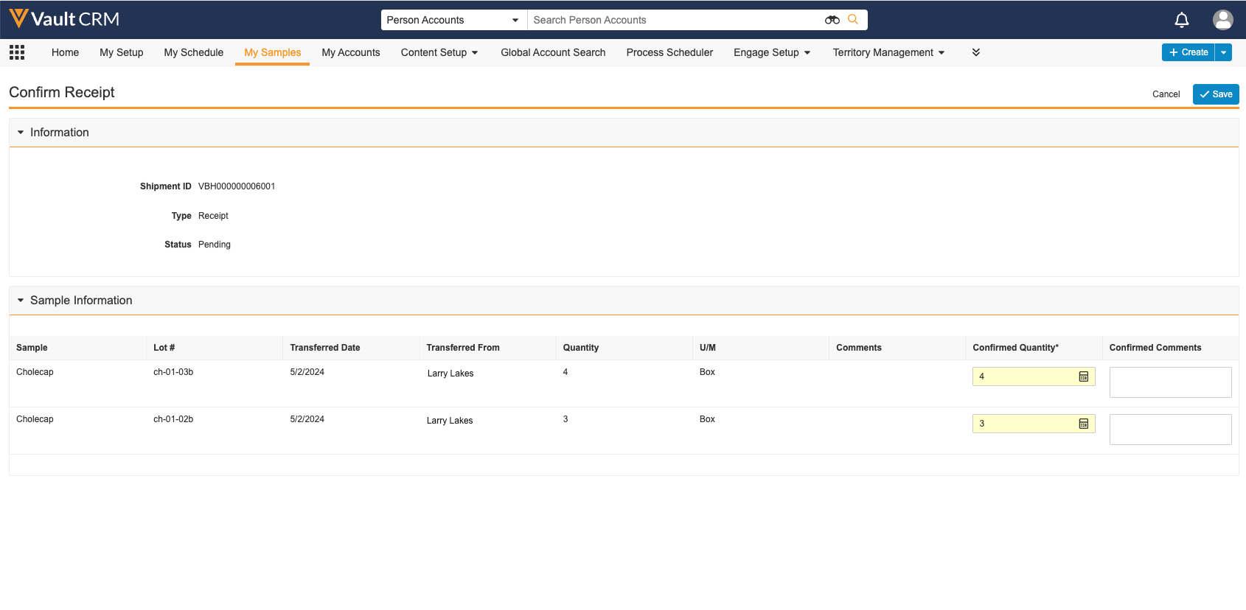Show more tabs with double-chevron icon
The width and height of the screenshot is (1246, 610).
click(x=975, y=52)
